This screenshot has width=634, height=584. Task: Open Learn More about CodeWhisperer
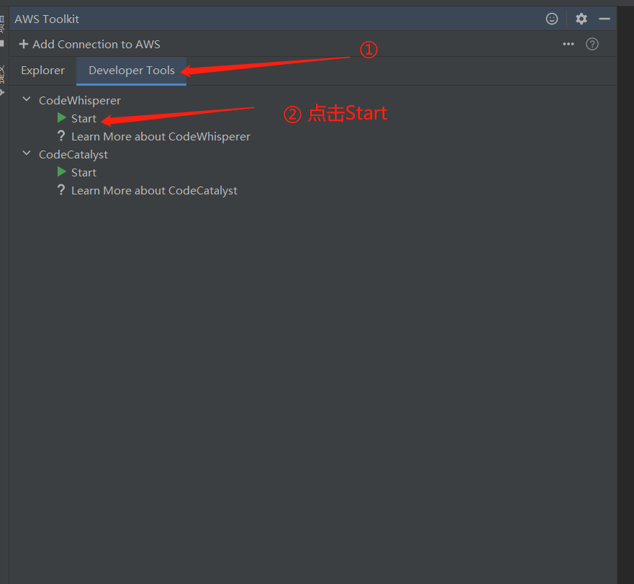(160, 136)
